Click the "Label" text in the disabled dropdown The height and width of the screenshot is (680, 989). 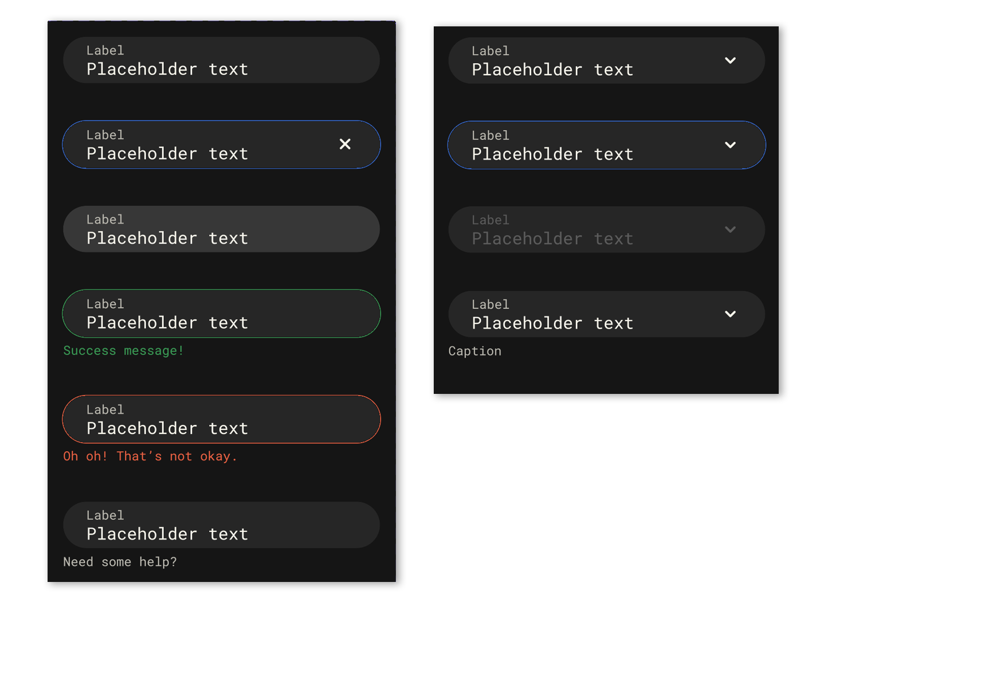coord(490,220)
